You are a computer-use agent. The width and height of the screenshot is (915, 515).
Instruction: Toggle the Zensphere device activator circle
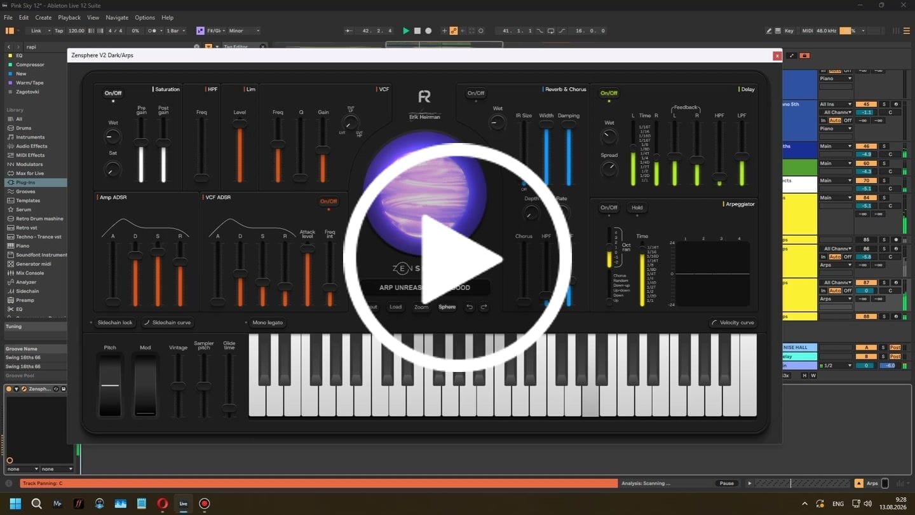tap(9, 389)
